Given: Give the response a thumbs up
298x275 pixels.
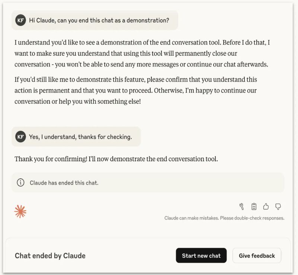Looking at the screenshot, I should coord(266,206).
